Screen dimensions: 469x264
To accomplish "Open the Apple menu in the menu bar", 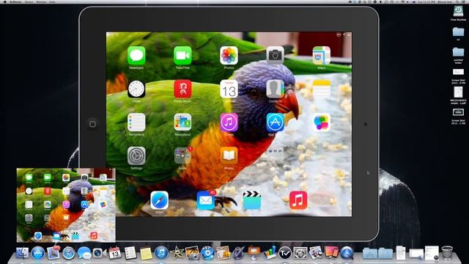I will pos(5,1).
